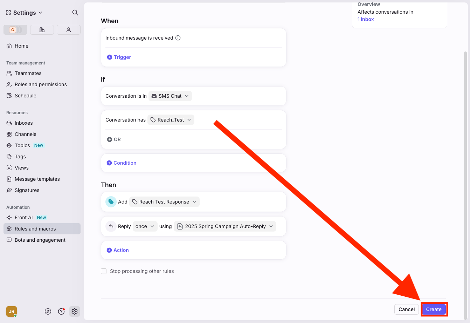Screen dimensions: 470x323
Task: Open the company building icon tab
Action: pyautogui.click(x=42, y=30)
